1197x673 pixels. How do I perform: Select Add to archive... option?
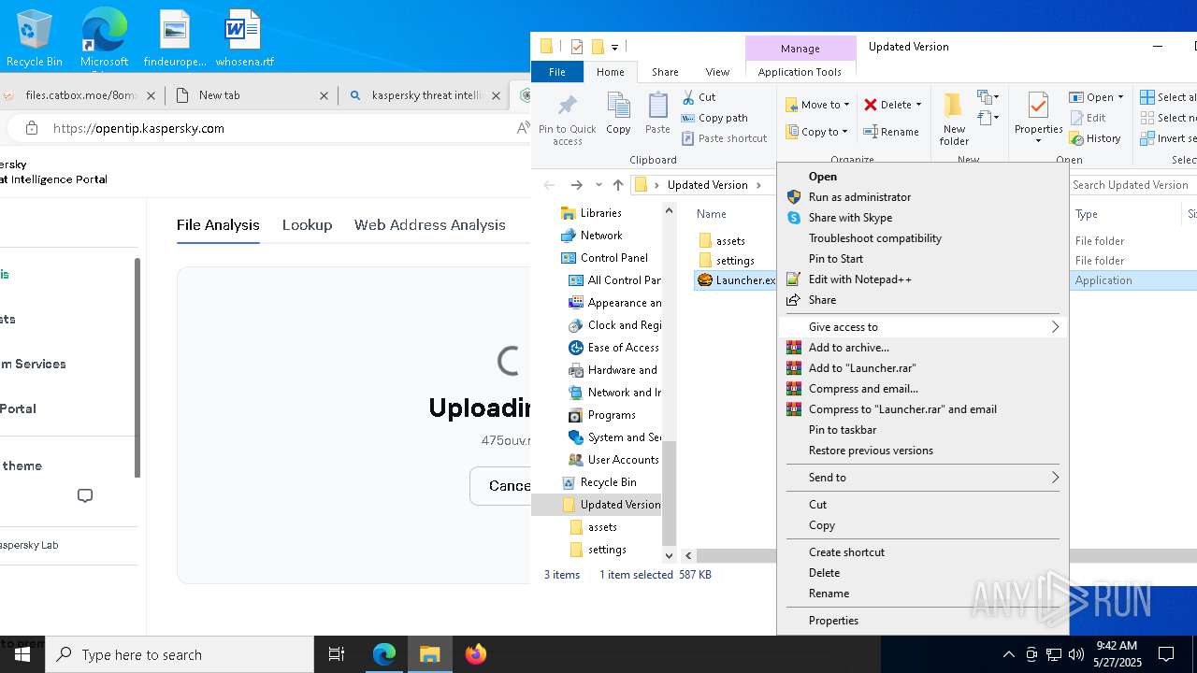[x=922, y=348]
